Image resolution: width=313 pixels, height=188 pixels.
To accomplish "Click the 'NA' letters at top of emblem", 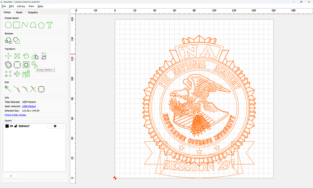I will [x=199, y=52].
